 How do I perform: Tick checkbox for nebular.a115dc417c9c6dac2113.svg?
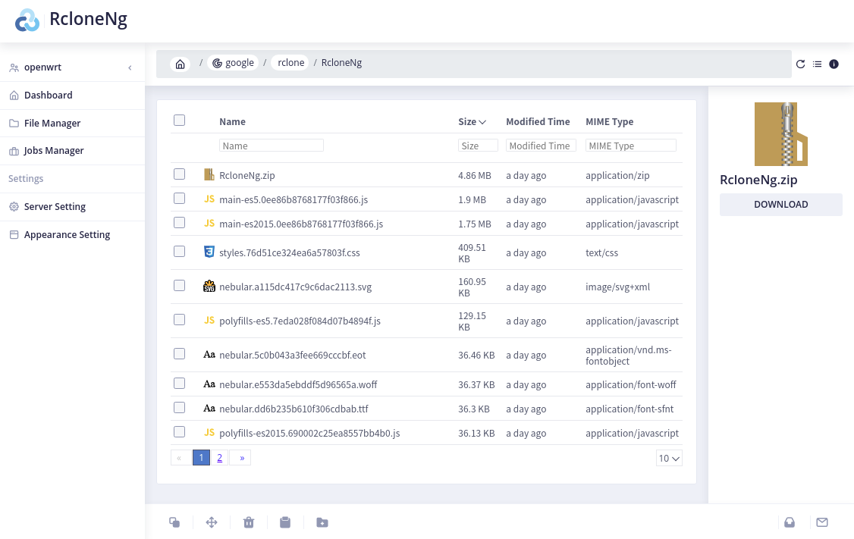[x=179, y=285]
